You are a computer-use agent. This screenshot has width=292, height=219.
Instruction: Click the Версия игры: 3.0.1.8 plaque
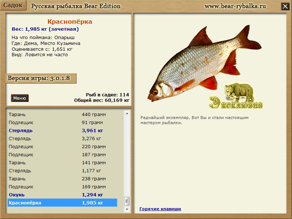click(x=41, y=78)
